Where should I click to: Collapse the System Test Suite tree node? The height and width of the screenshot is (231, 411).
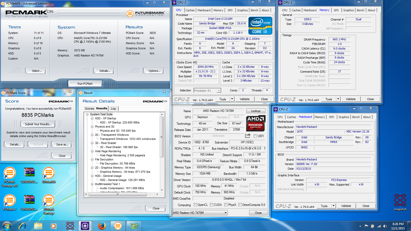tap(87, 114)
